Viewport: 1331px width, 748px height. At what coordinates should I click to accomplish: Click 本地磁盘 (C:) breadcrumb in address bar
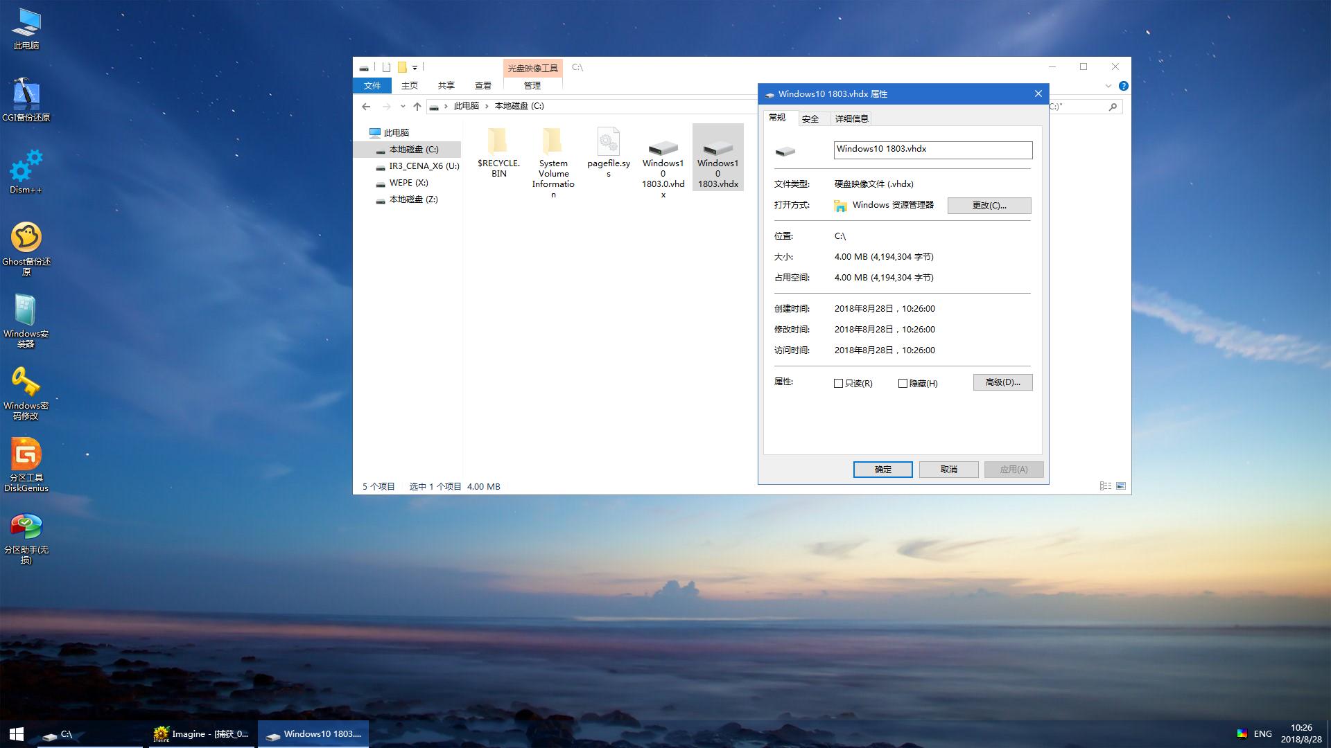pyautogui.click(x=519, y=106)
